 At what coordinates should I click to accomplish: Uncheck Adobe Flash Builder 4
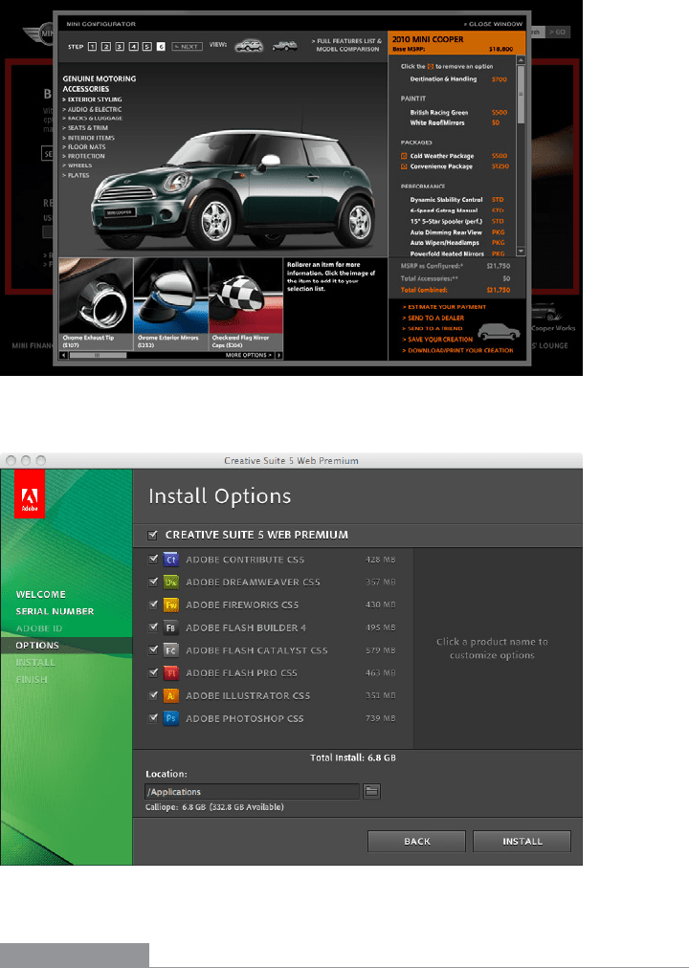point(153,627)
